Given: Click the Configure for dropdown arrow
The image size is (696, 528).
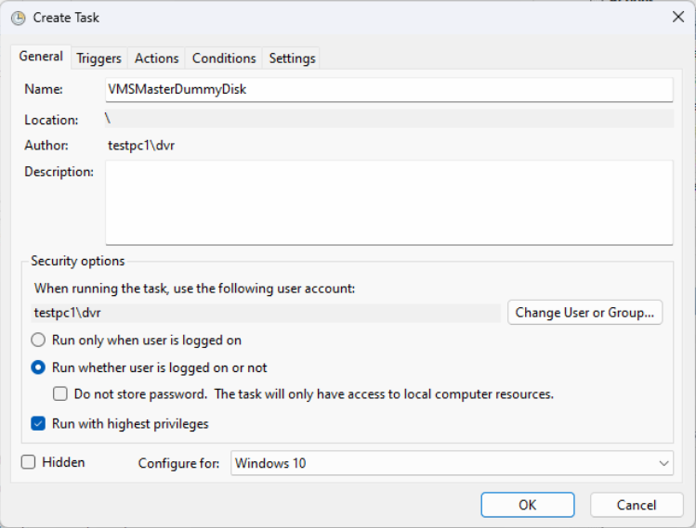Looking at the screenshot, I should click(x=663, y=463).
